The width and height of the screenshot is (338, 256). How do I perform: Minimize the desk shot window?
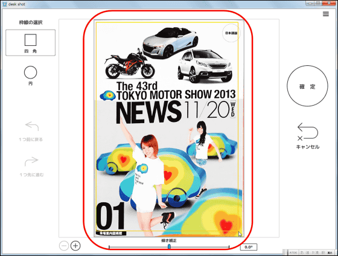[x=310, y=3]
